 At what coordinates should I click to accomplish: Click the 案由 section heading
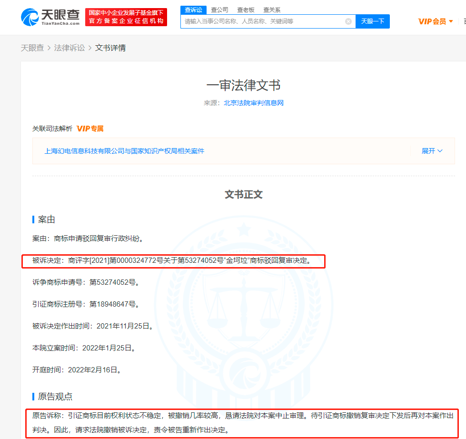click(x=46, y=219)
